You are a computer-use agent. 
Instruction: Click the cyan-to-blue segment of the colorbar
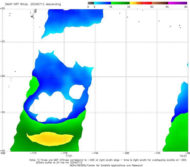[102, 3]
